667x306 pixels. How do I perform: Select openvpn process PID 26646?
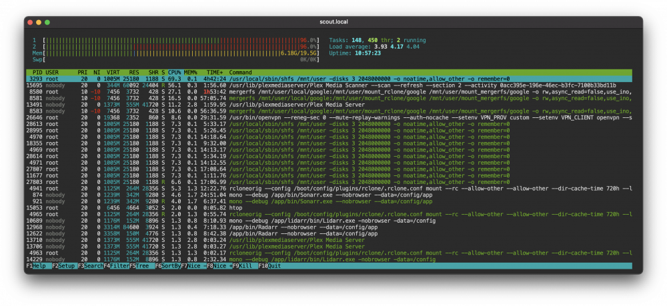[x=329, y=117]
